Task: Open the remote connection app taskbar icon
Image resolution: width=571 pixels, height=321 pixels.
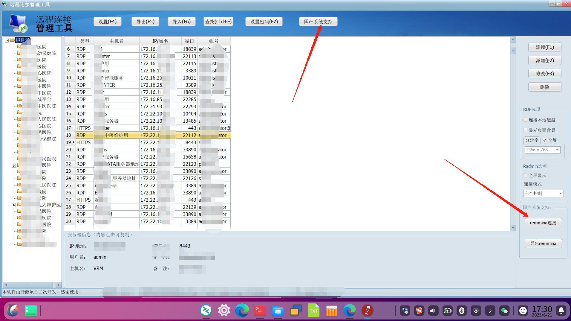Action: (206, 311)
